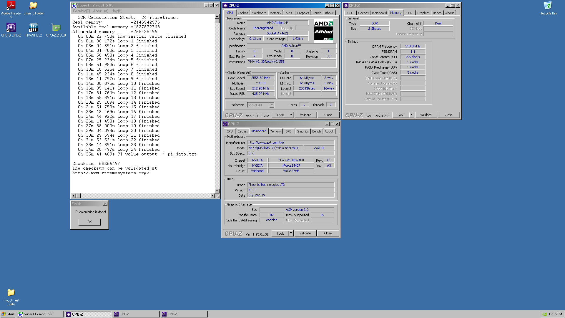
Task: Launch HWiNFO32 desktop shortcut
Action: click(34, 30)
